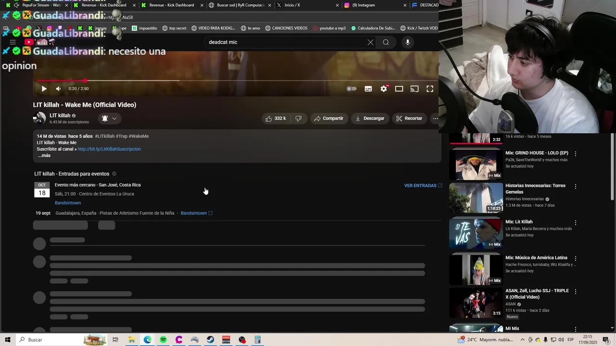Open Bandsintown link for Guadalajara event
This screenshot has width=616, height=346.
tap(196, 213)
